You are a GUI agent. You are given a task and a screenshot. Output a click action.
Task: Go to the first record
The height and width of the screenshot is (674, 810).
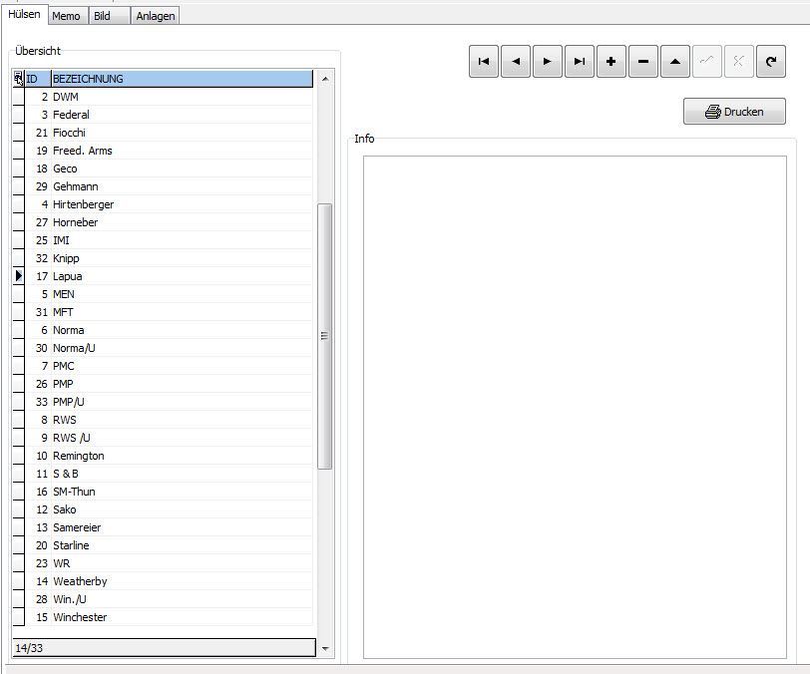click(484, 62)
